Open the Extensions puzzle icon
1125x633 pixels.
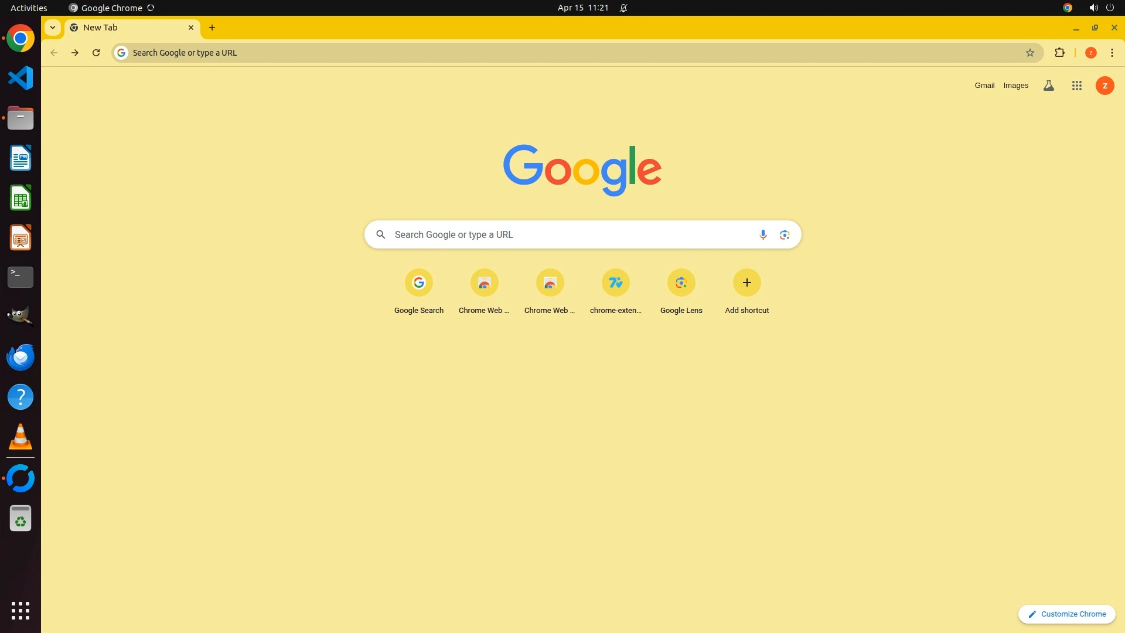coord(1059,53)
